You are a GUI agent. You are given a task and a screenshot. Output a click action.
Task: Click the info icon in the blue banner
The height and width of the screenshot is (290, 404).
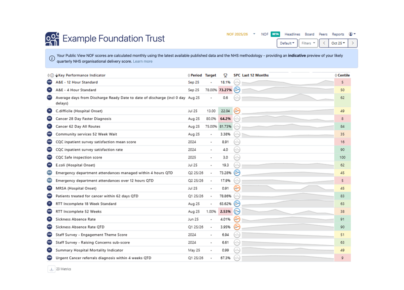click(52, 59)
